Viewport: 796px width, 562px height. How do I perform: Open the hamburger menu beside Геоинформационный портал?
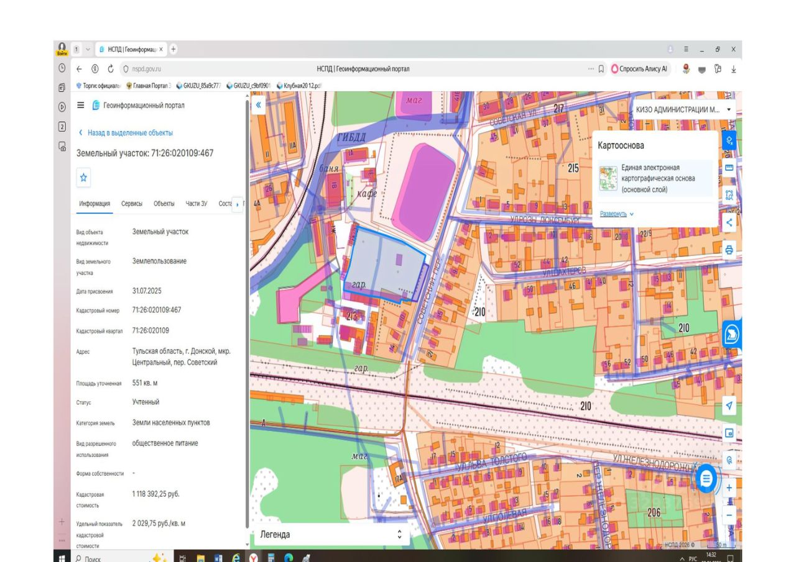(81, 106)
